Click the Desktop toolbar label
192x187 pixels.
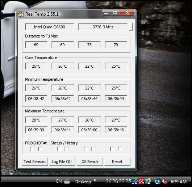pos(83,182)
